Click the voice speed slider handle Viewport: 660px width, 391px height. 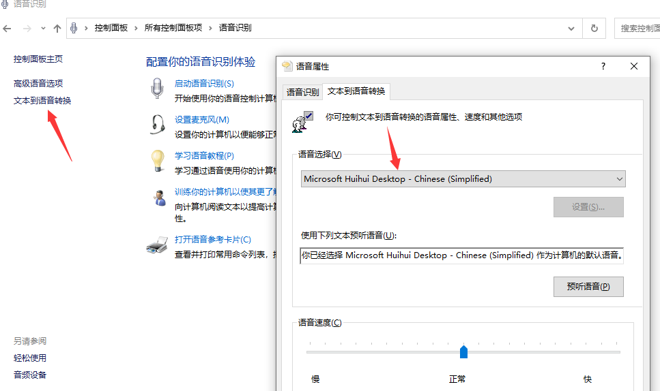[463, 351]
